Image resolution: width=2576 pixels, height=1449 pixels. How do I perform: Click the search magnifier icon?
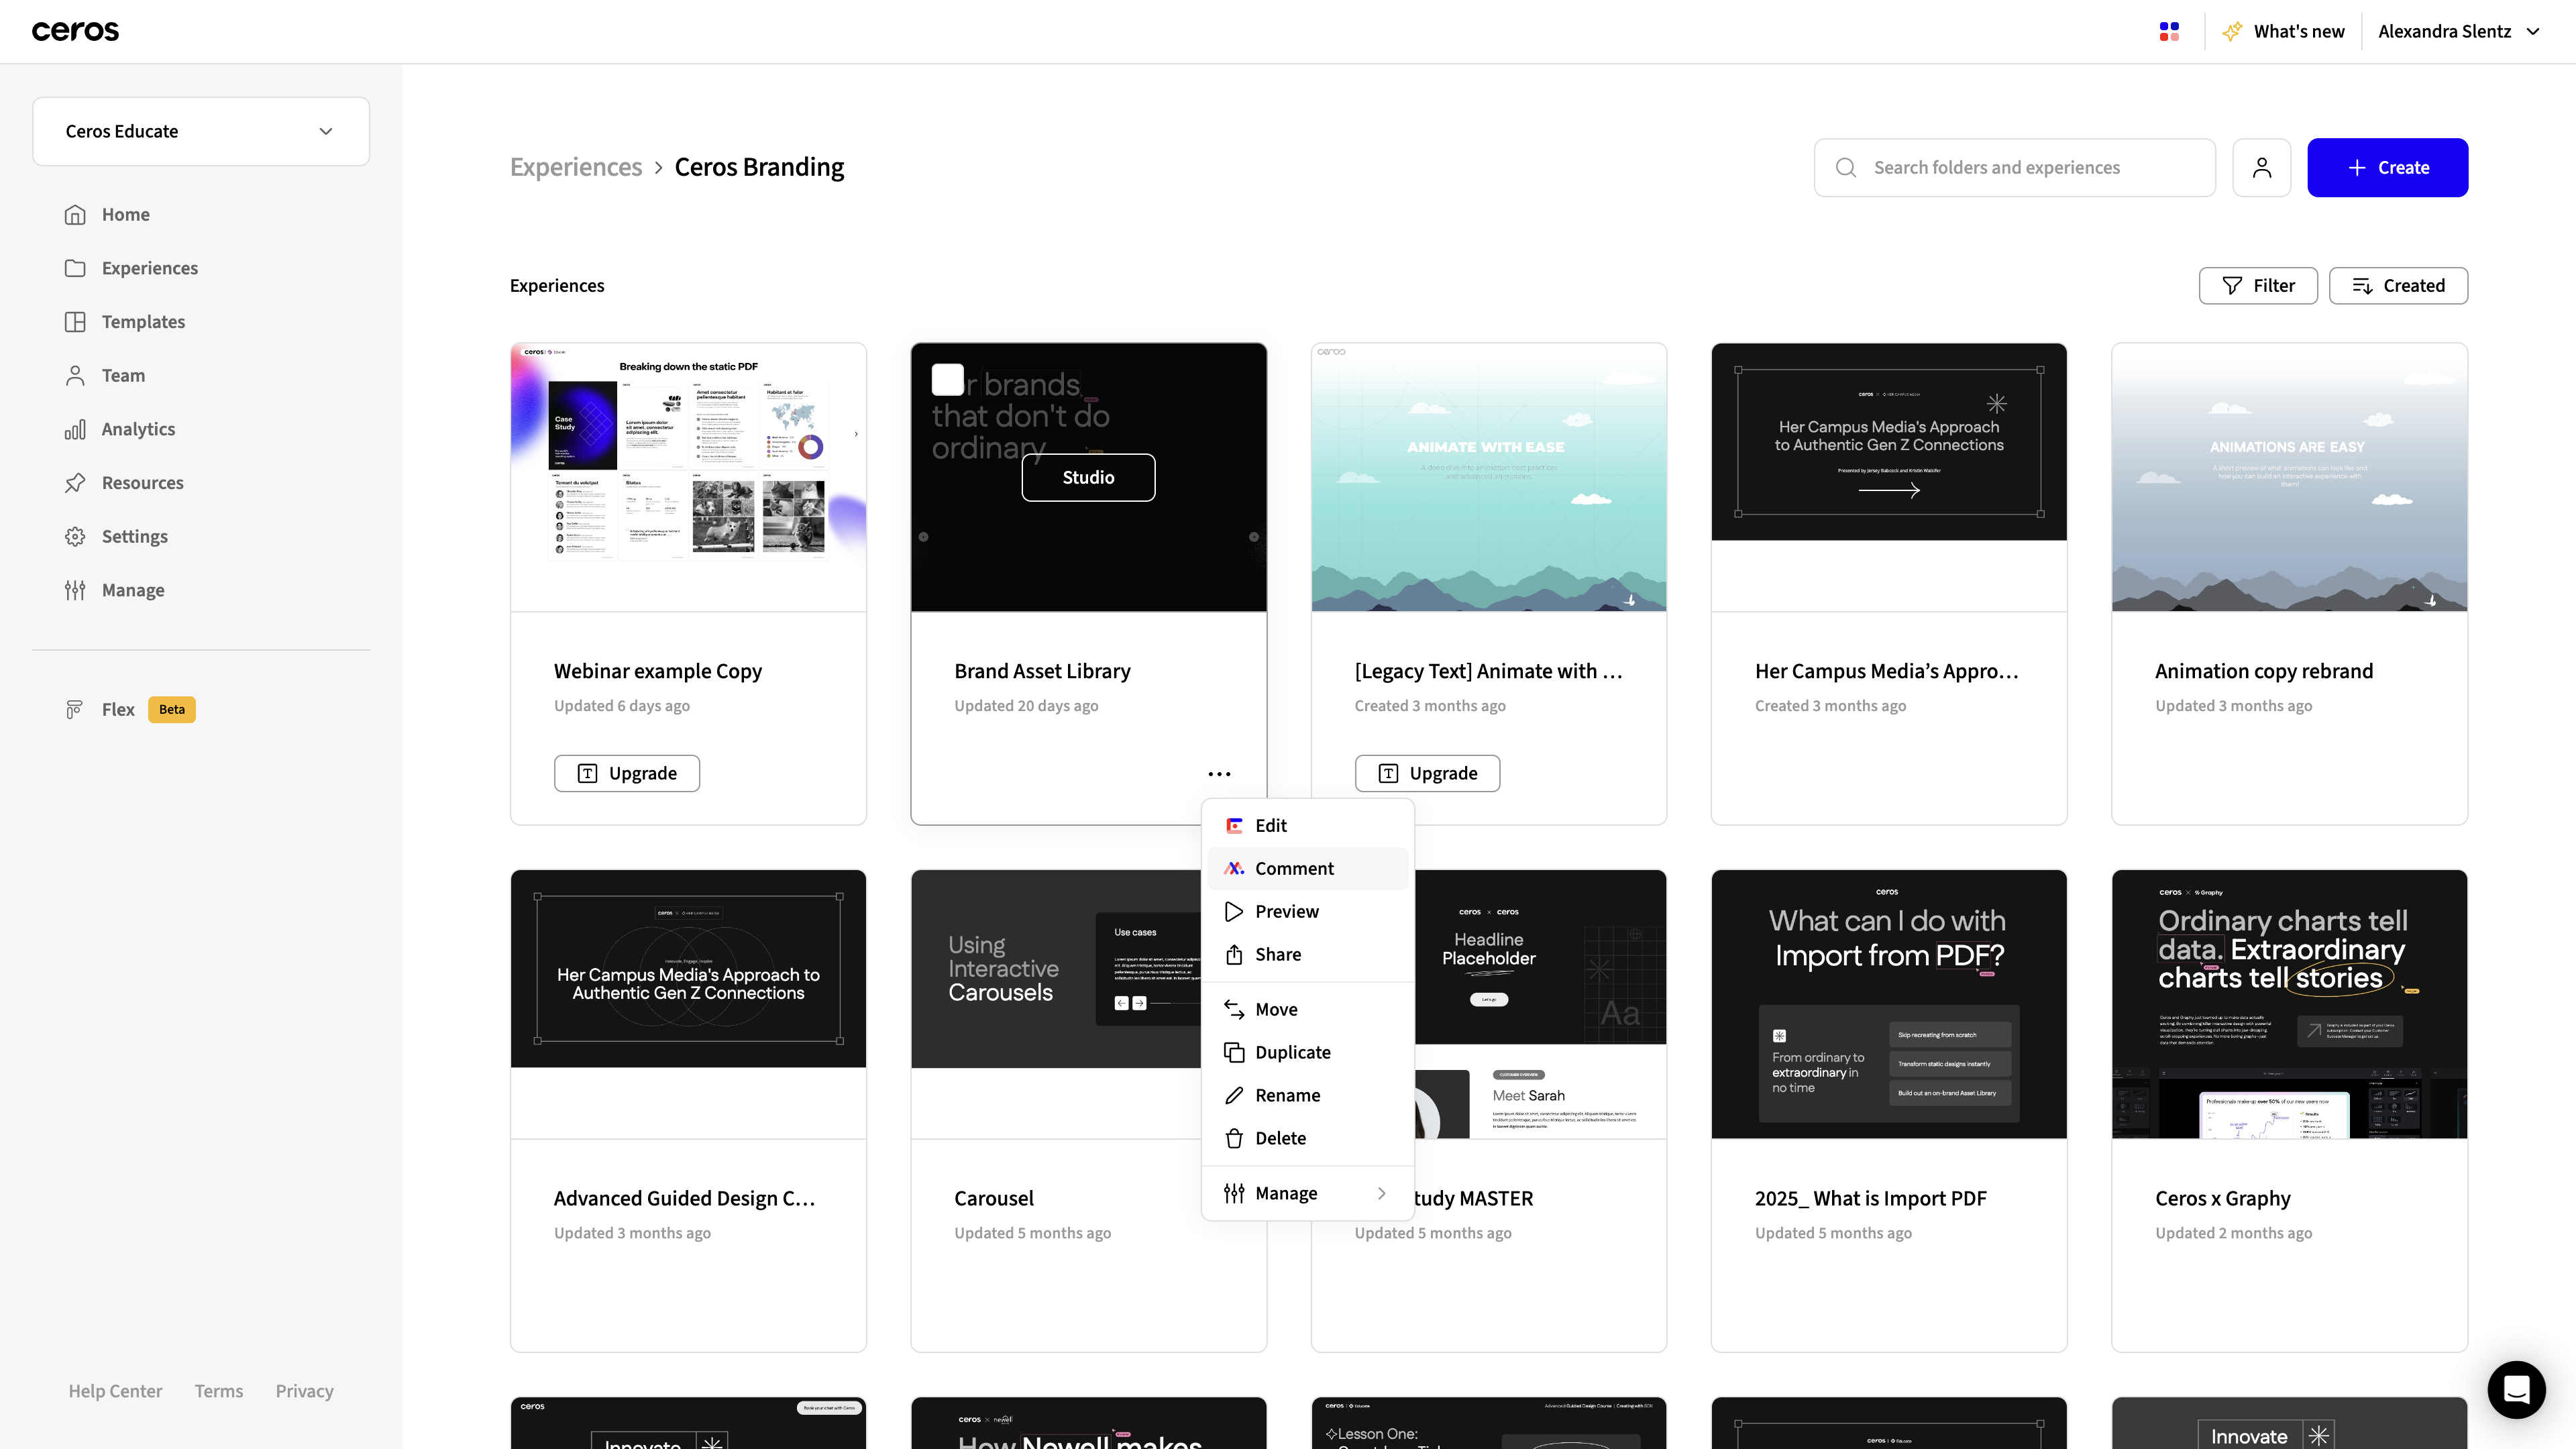(x=1846, y=168)
